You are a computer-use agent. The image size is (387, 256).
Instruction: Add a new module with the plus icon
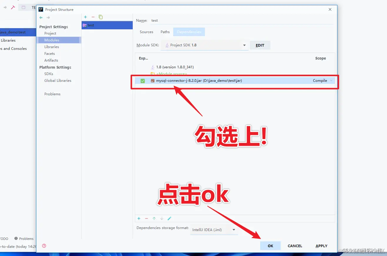click(85, 17)
